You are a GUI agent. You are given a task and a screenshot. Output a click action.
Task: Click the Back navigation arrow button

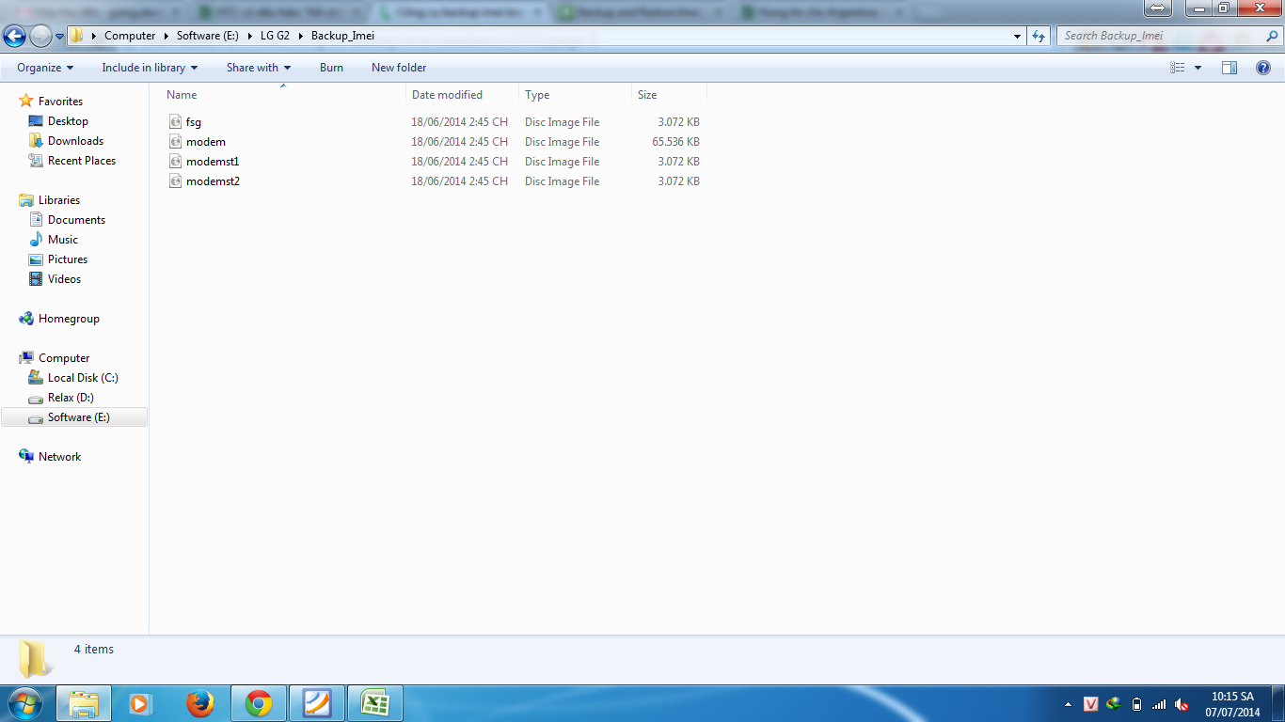[14, 36]
